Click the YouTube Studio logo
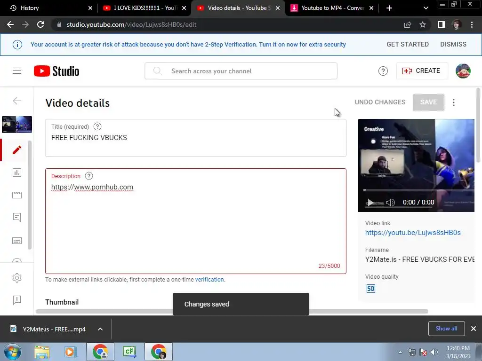This screenshot has height=361, width=482. point(56,71)
